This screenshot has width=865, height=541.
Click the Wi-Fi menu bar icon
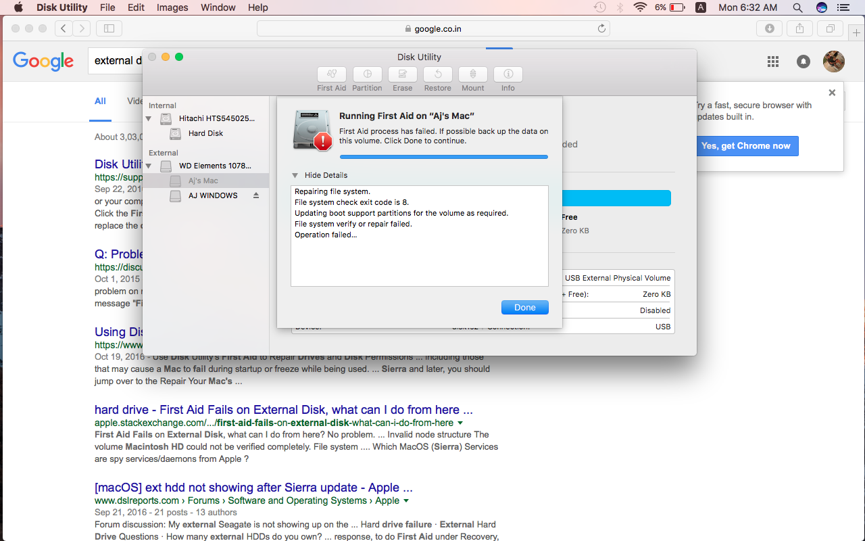(639, 7)
